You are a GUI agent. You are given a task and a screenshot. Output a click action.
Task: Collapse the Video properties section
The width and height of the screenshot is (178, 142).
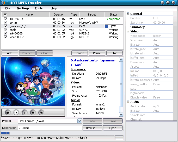[128, 31]
